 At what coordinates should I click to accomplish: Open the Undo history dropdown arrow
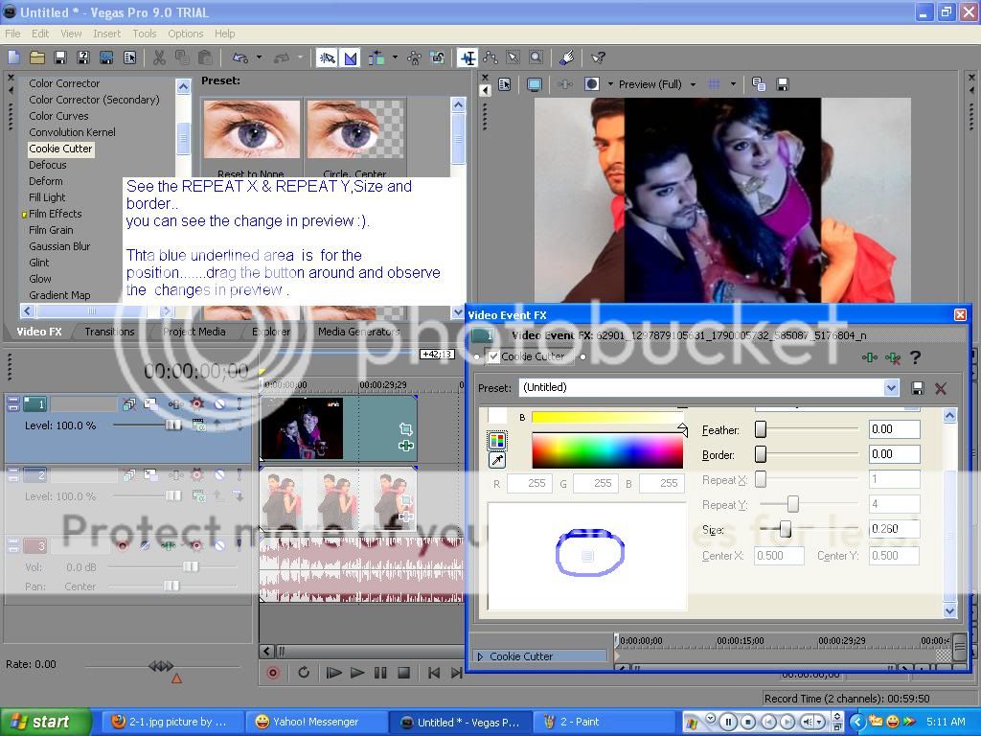point(259,58)
